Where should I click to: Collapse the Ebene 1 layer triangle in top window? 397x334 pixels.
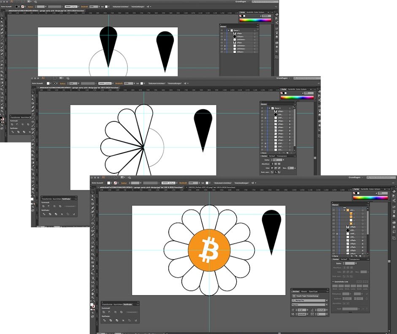click(x=228, y=30)
